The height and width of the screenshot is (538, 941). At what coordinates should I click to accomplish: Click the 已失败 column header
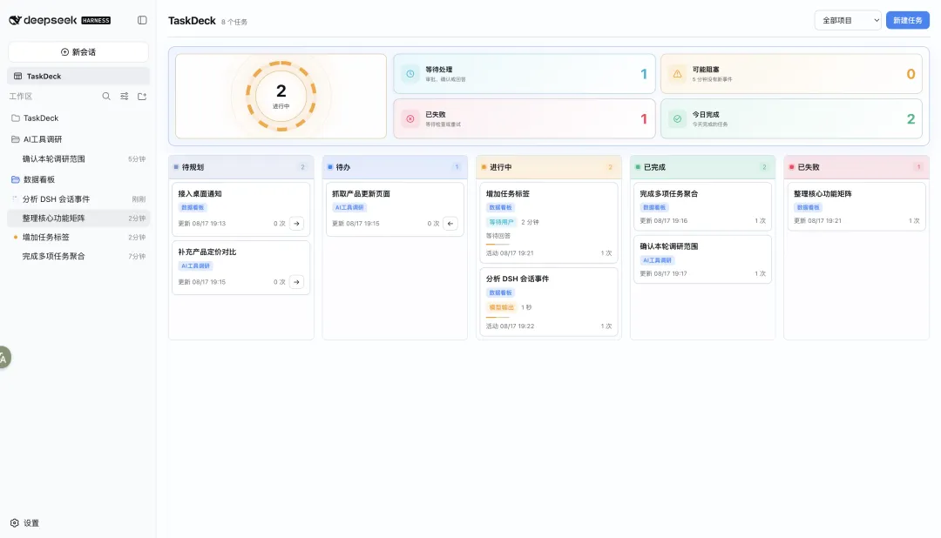[856, 167]
